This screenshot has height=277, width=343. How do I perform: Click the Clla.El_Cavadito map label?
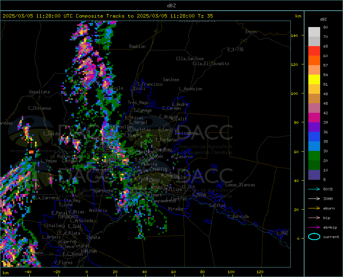(211, 64)
